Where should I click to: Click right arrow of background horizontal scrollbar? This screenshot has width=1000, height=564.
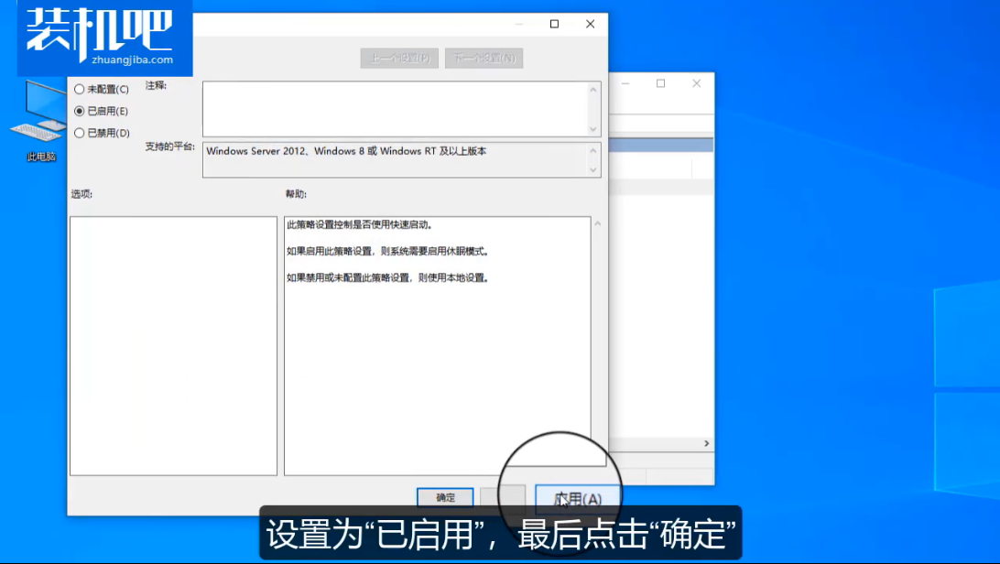706,444
